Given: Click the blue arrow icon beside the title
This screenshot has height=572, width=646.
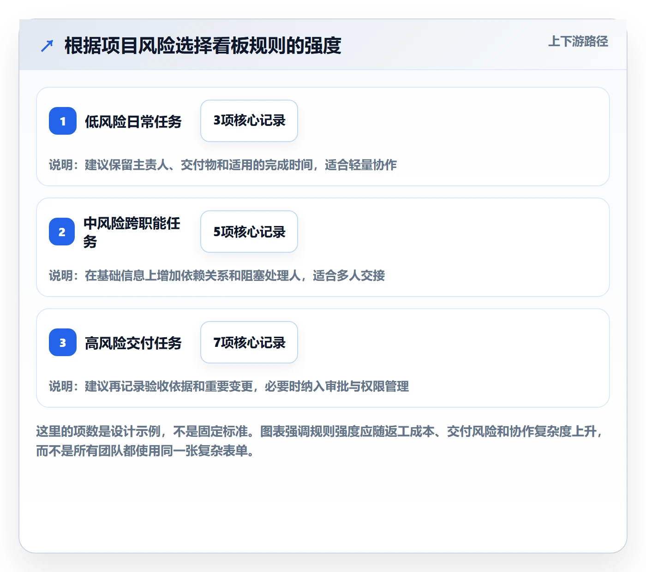Looking at the screenshot, I should (x=47, y=46).
